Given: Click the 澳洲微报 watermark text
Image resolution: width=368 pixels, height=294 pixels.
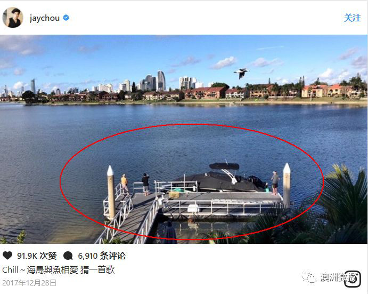Looking at the screenshot, I should [x=337, y=277].
